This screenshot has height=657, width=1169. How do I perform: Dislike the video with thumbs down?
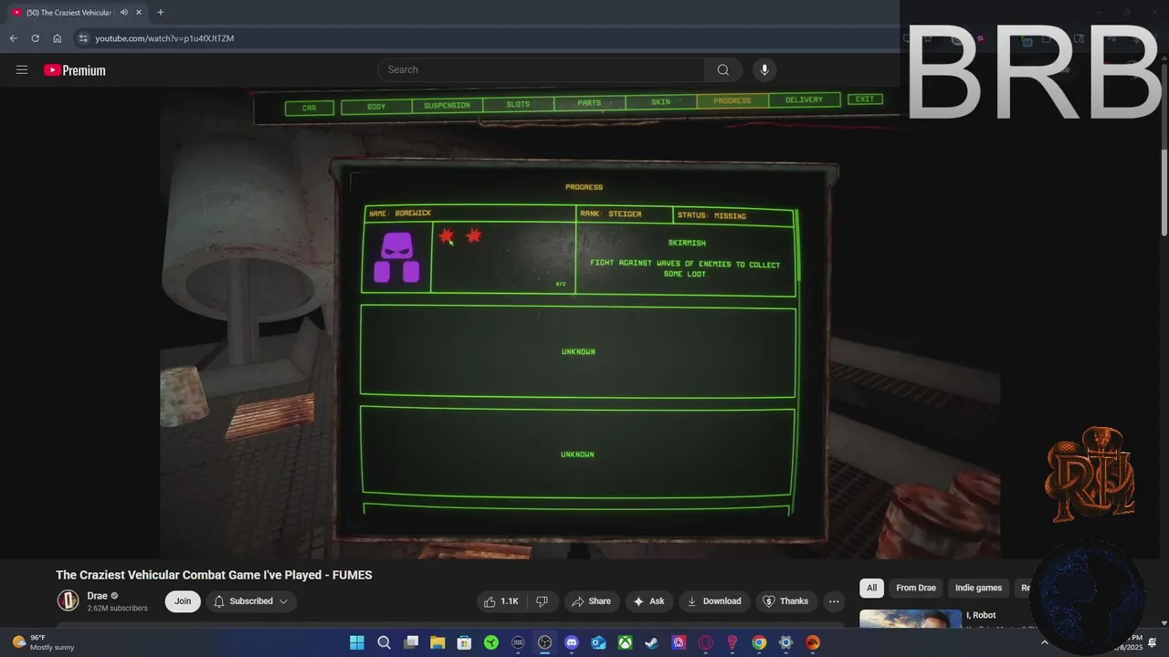[x=542, y=601]
